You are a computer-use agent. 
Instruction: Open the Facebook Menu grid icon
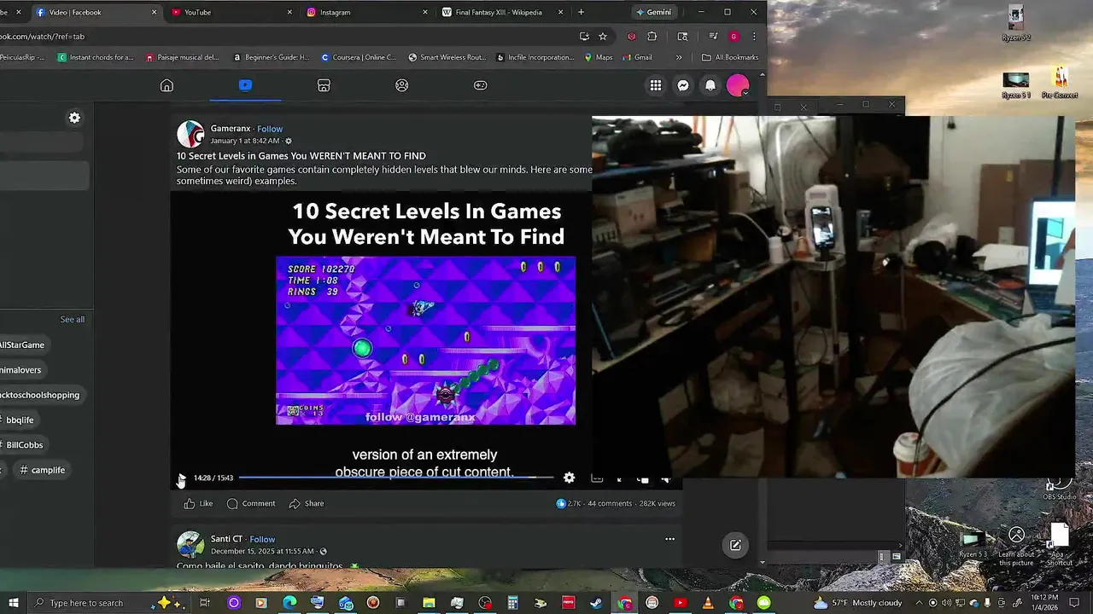click(656, 85)
